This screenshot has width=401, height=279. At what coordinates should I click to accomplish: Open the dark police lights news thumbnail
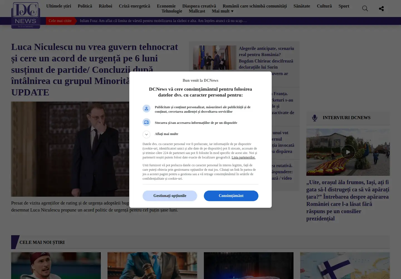coord(249,266)
